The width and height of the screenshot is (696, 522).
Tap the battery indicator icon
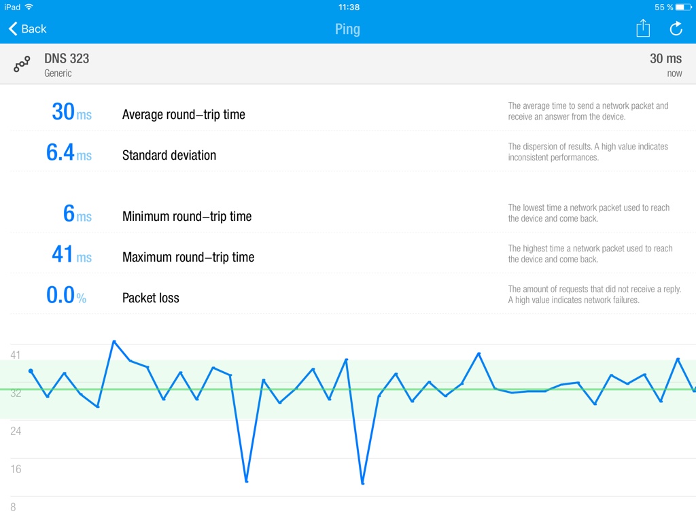pos(683,7)
